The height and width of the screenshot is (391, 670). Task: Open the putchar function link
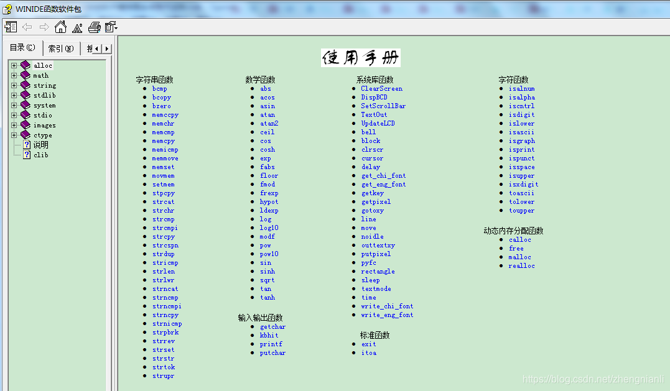(x=272, y=353)
